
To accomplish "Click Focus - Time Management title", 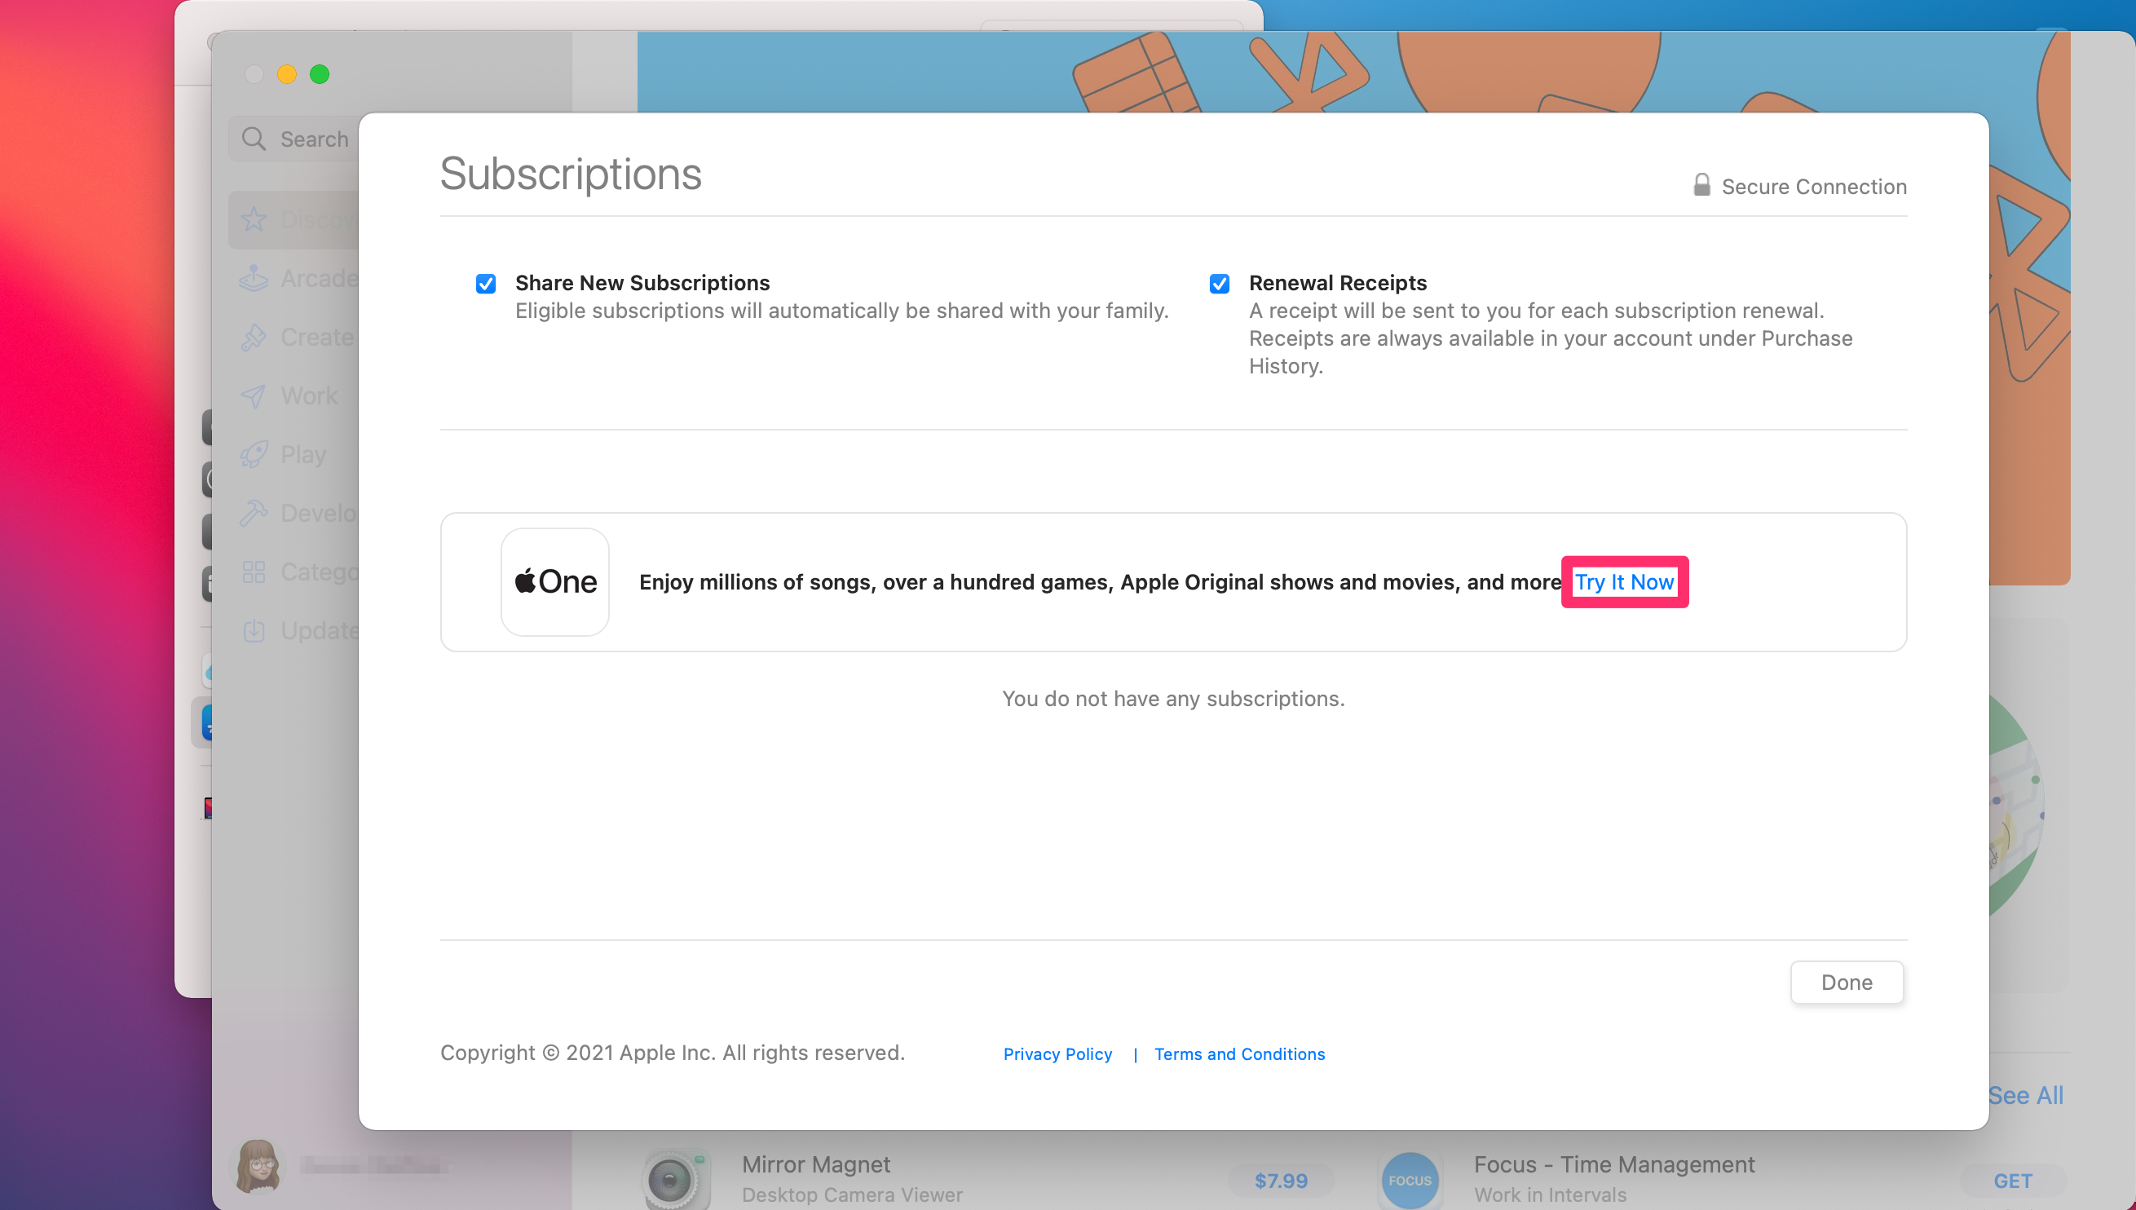I will click(1614, 1164).
